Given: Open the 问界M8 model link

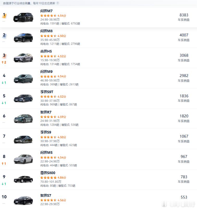Looking at the screenshot, I should coord(46,31).
